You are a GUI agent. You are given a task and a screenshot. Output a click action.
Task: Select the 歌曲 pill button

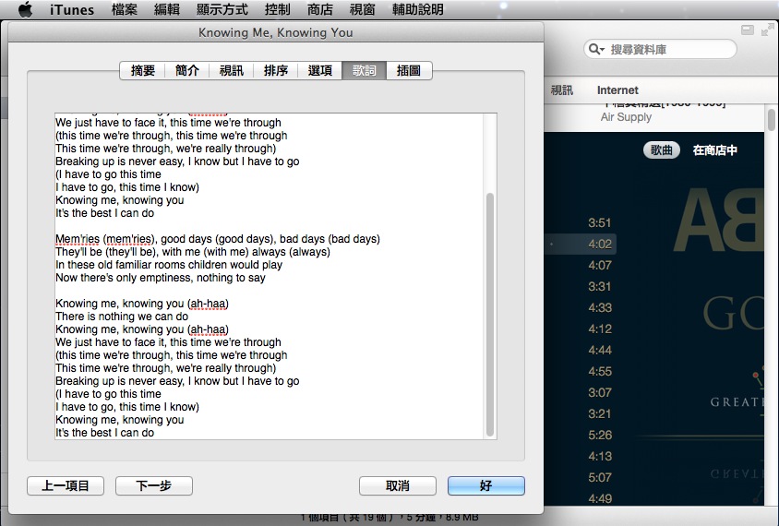coord(661,150)
